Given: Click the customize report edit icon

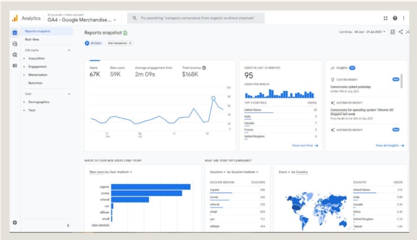Looking at the screenshot, I should click(x=393, y=32).
